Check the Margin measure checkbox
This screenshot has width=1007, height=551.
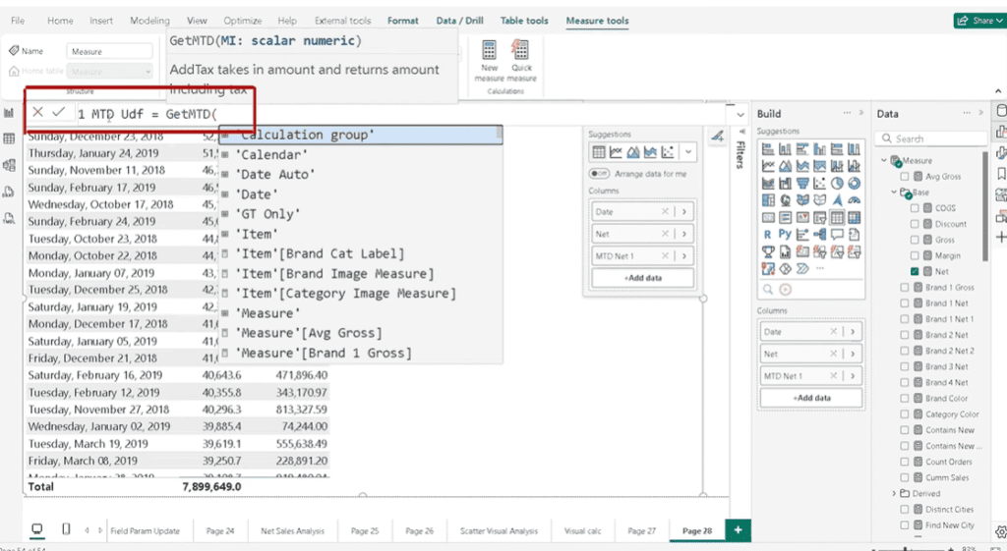coord(915,255)
